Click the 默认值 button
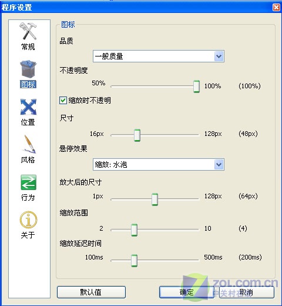 tap(91, 292)
